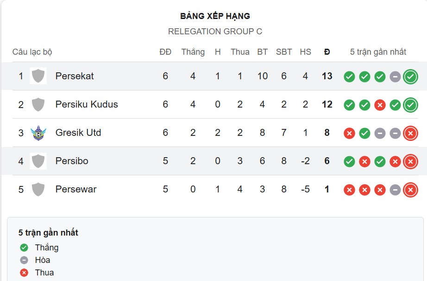Open the Câu lạc bộ column header
Screen dimensions: 427x281
32,52
